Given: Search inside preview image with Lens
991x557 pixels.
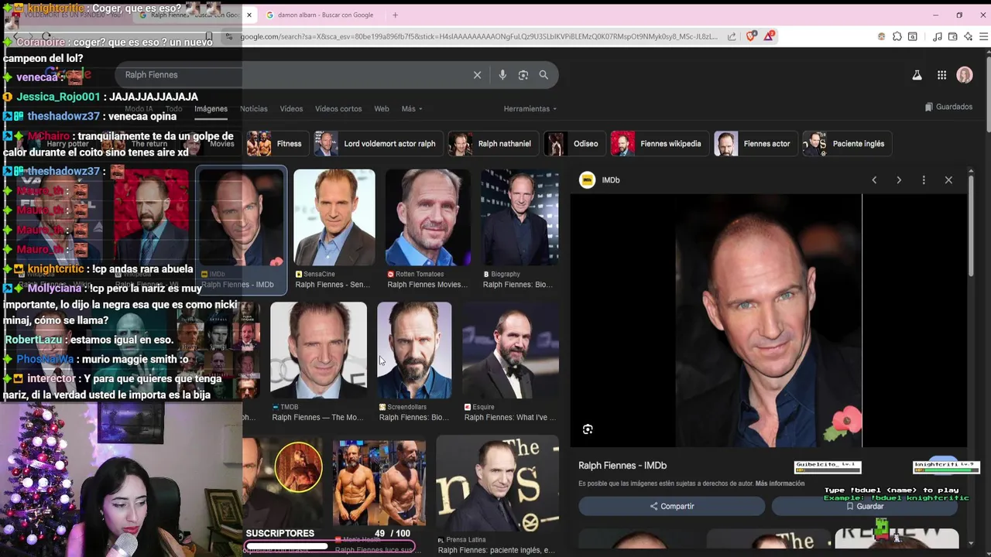Looking at the screenshot, I should (588, 429).
